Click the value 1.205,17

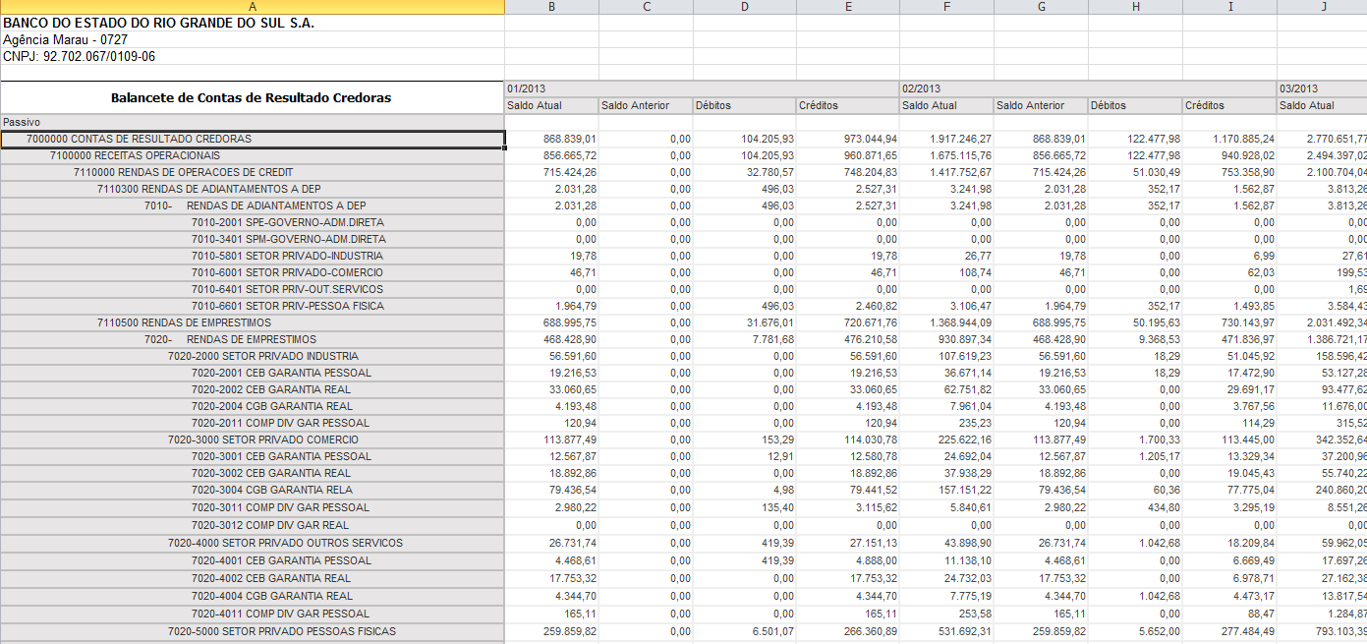[1158, 456]
